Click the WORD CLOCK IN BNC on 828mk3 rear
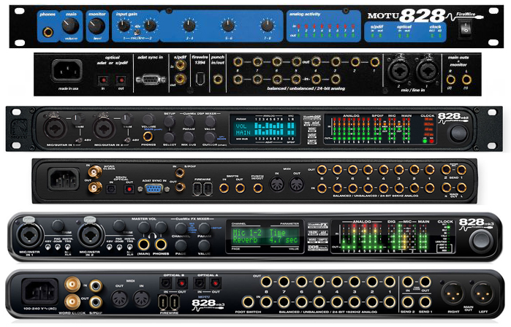Image resolution: width=511 pixels, height=327 pixels. (x=72, y=285)
